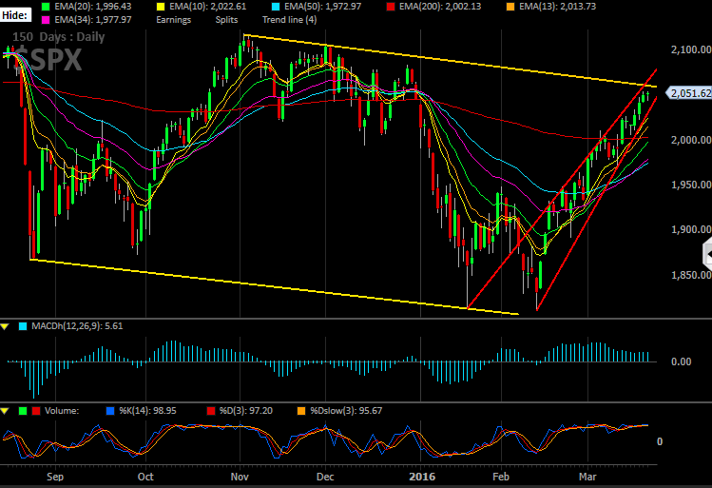712x488 pixels.
Task: Toggle the EMA(10): 2,022.61 label
Action: click(x=207, y=7)
